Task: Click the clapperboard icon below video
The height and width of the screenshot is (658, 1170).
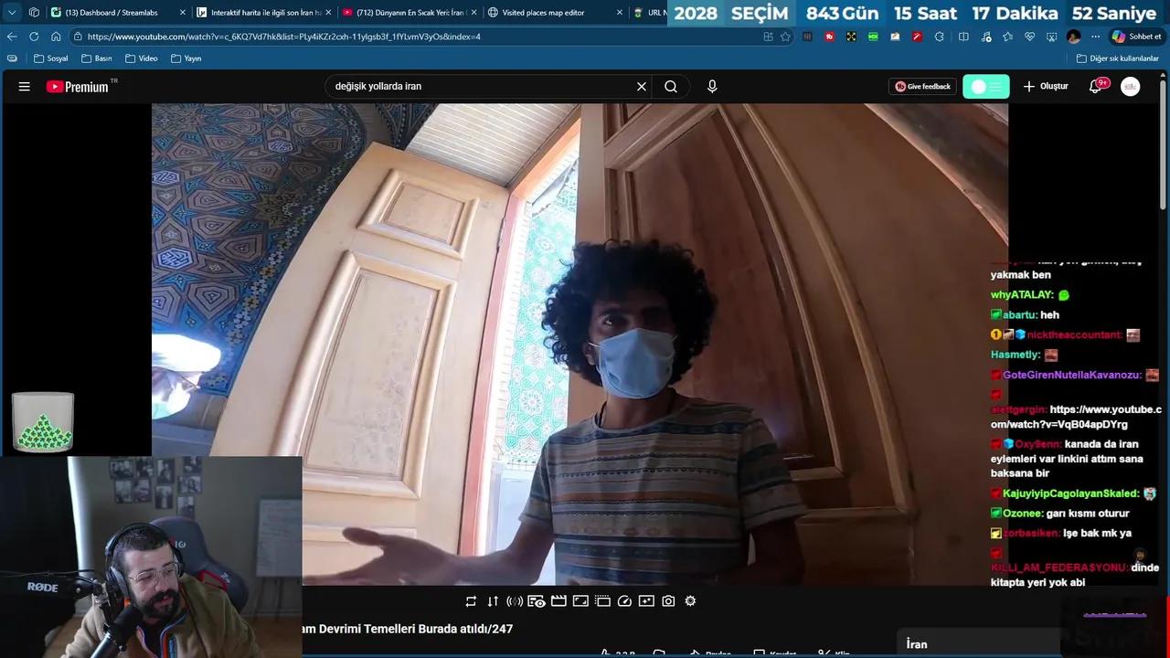Action: click(x=558, y=601)
